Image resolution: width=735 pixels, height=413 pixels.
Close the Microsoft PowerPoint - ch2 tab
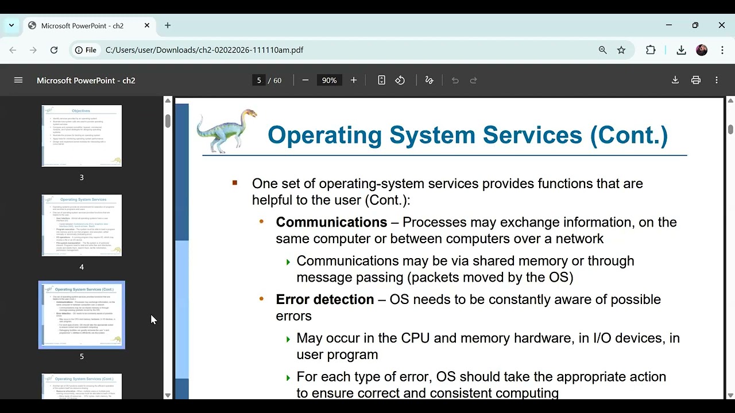click(x=147, y=25)
